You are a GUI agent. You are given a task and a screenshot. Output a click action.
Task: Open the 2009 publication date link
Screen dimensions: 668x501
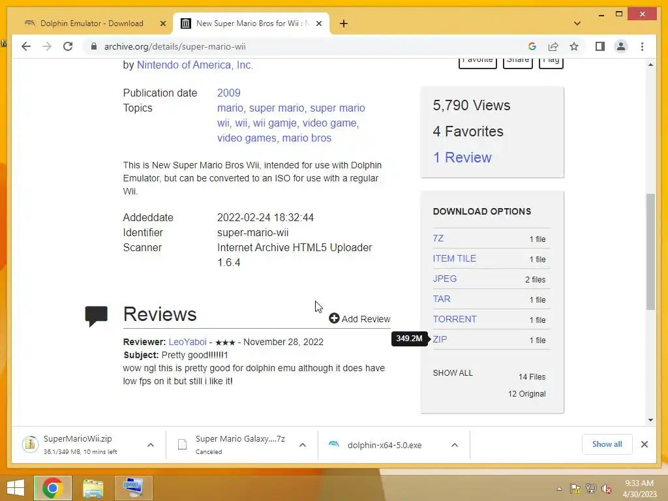229,93
